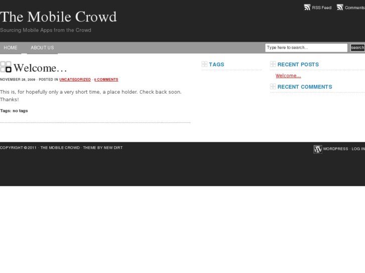Click The Mobile Crowd site title
365x273 pixels.
[58, 17]
